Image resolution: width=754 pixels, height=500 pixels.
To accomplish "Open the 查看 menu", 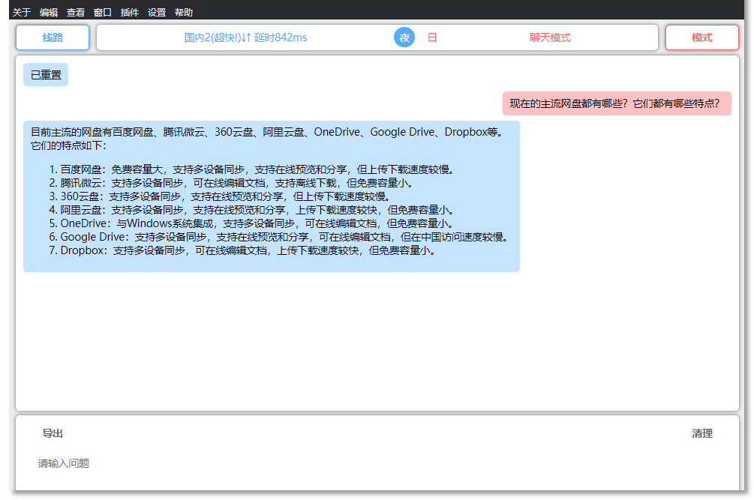I will 76,13.
